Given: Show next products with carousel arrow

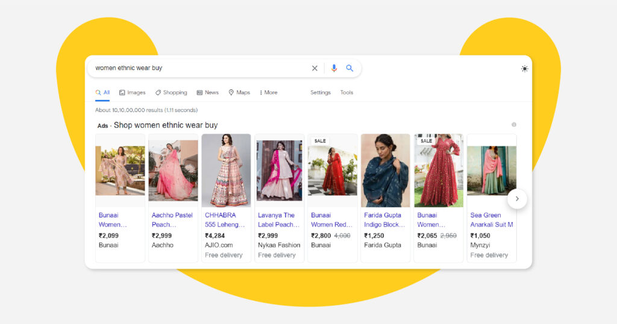Looking at the screenshot, I should [x=517, y=199].
